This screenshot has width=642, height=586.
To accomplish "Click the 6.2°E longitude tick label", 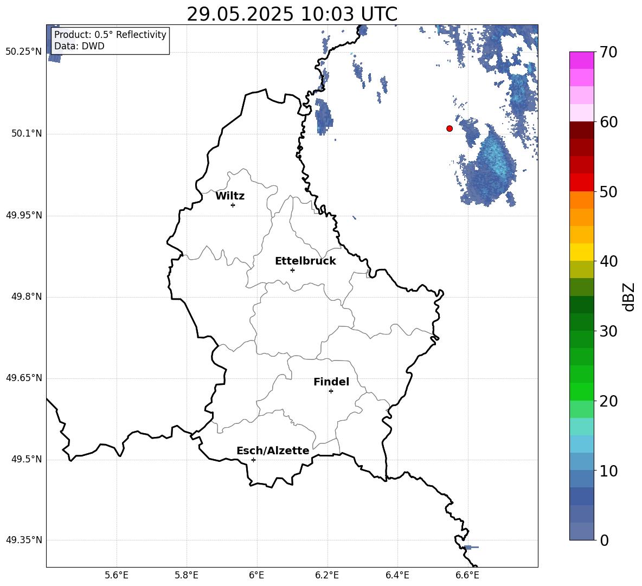I will [x=327, y=575].
